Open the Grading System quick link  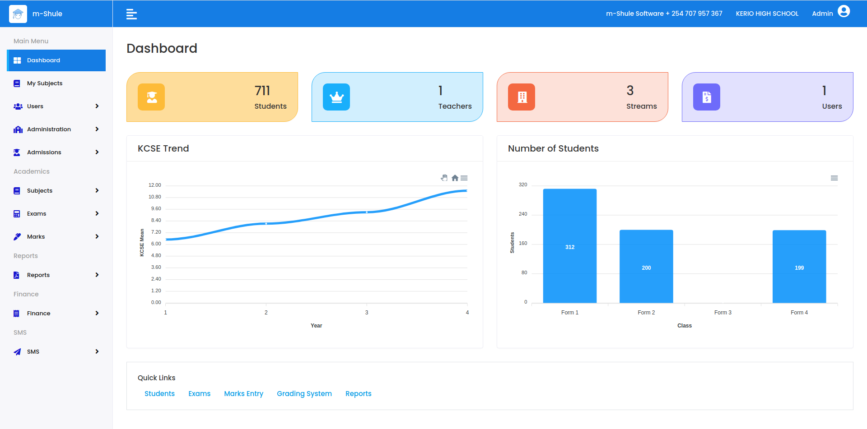pyautogui.click(x=304, y=394)
